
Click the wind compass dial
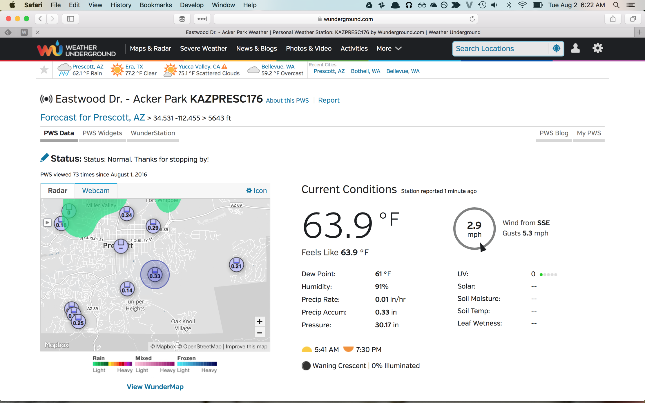(x=474, y=229)
